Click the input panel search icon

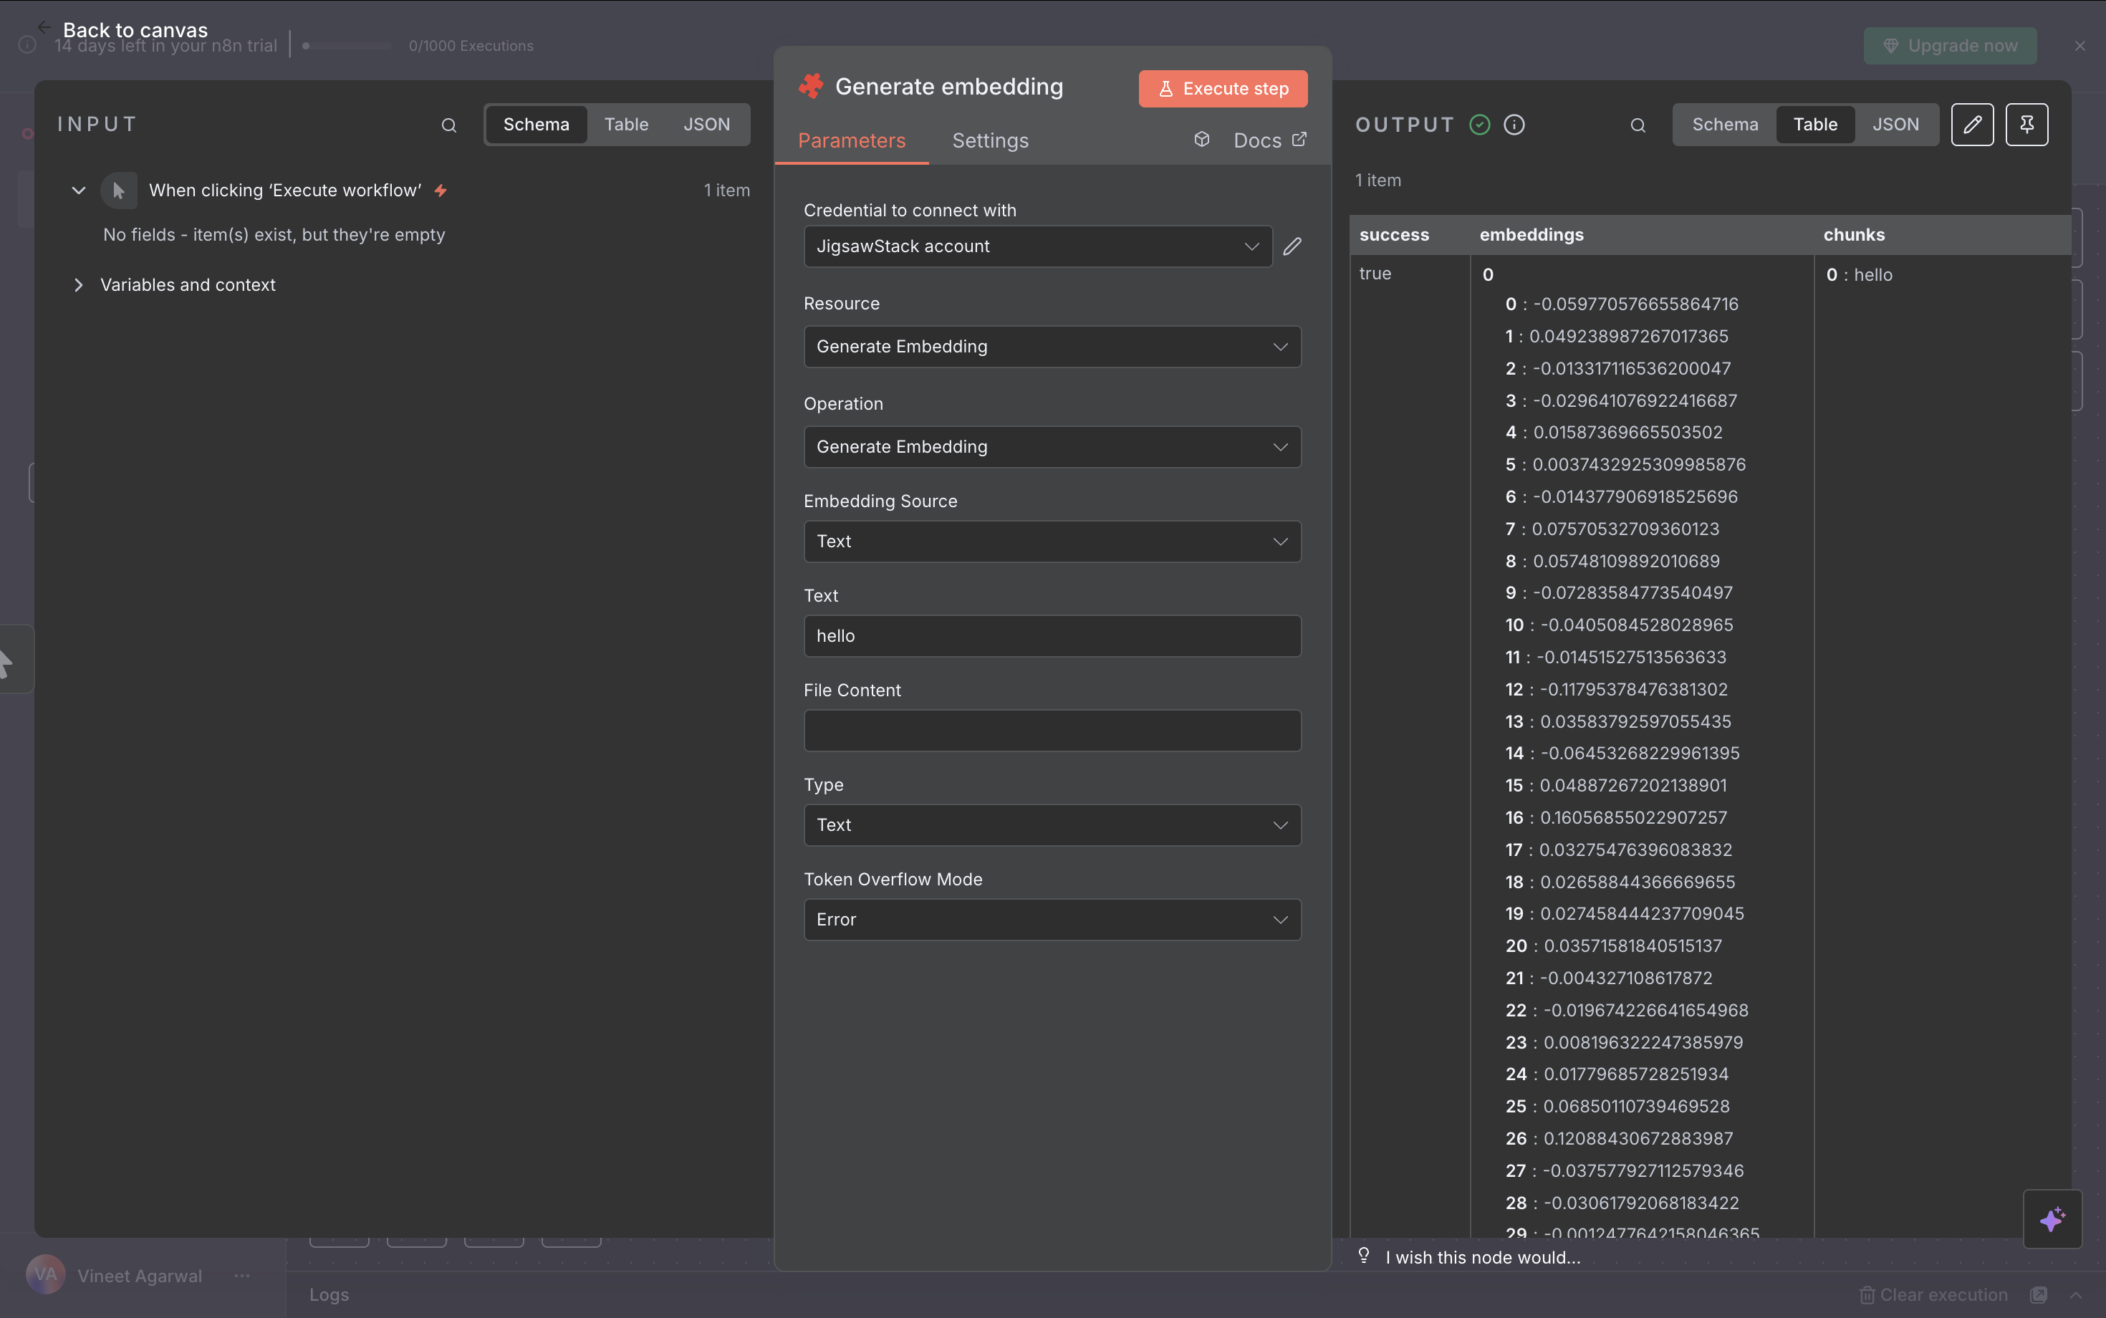(448, 125)
